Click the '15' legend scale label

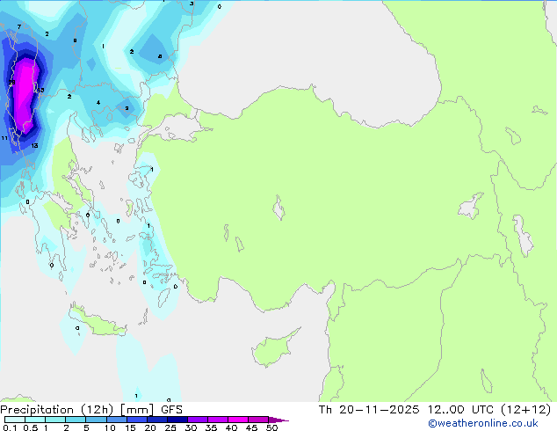pyautogui.click(x=130, y=427)
